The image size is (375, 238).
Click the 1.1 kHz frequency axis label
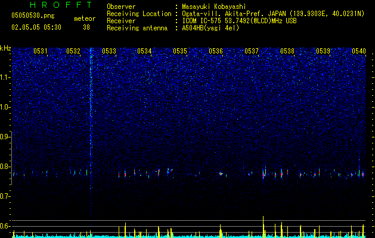coord(5,77)
